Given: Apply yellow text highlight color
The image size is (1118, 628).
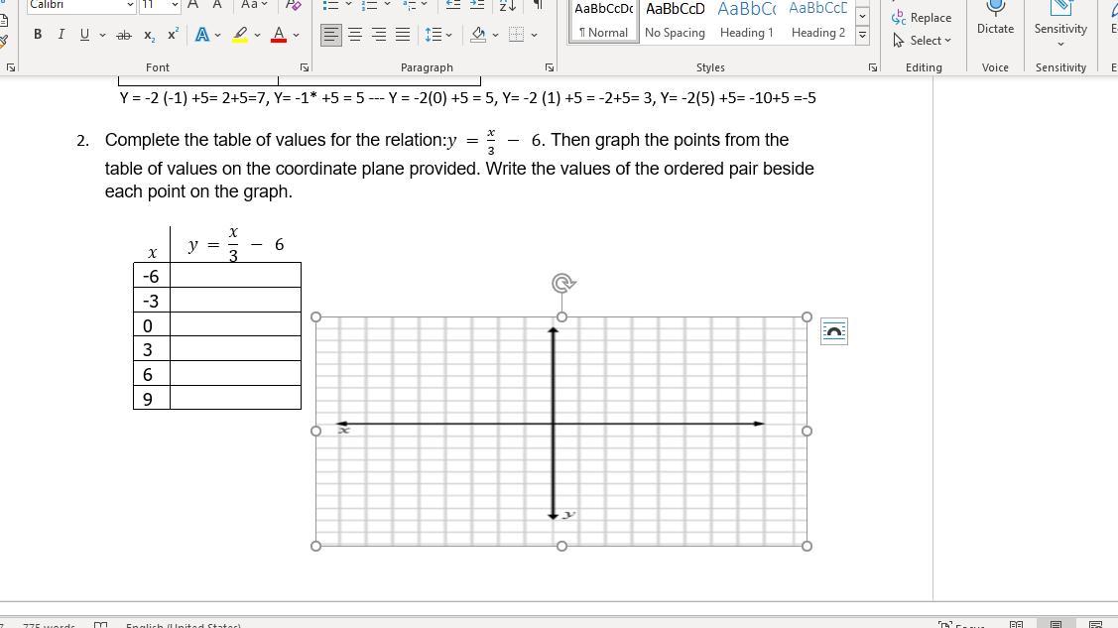Looking at the screenshot, I should pos(240,34).
